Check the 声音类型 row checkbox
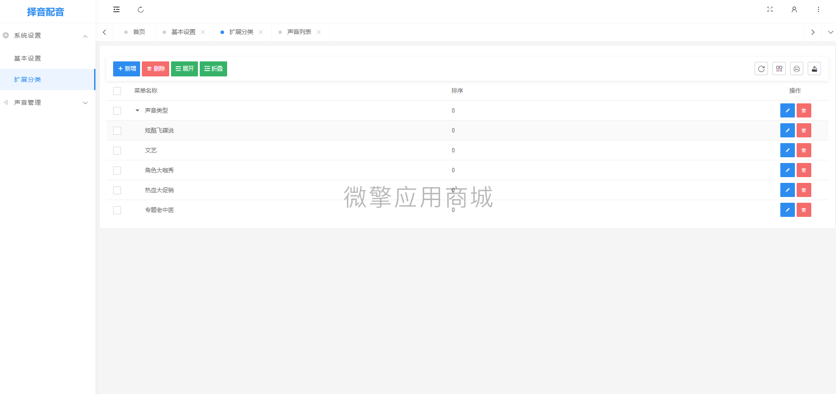 (117, 111)
